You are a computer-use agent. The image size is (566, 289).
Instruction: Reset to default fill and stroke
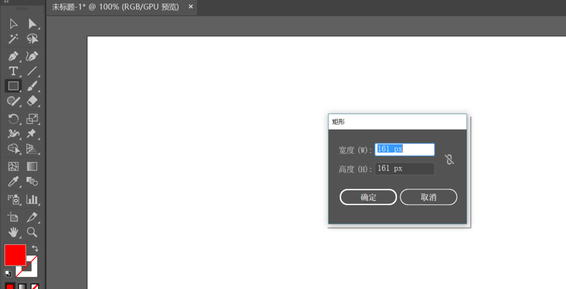click(x=7, y=273)
